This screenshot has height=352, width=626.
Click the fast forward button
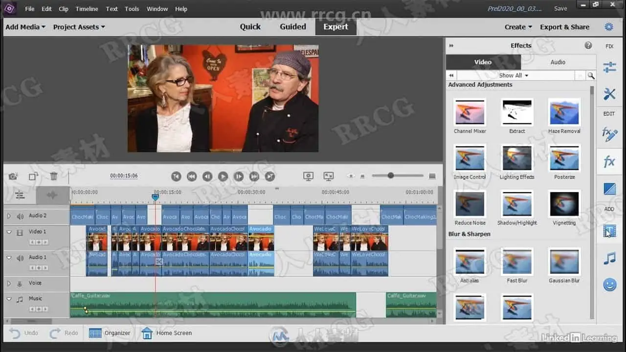(254, 176)
